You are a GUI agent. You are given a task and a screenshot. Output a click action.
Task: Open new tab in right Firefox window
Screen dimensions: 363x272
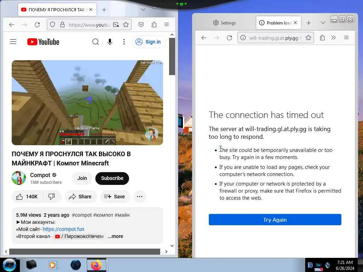309,23
